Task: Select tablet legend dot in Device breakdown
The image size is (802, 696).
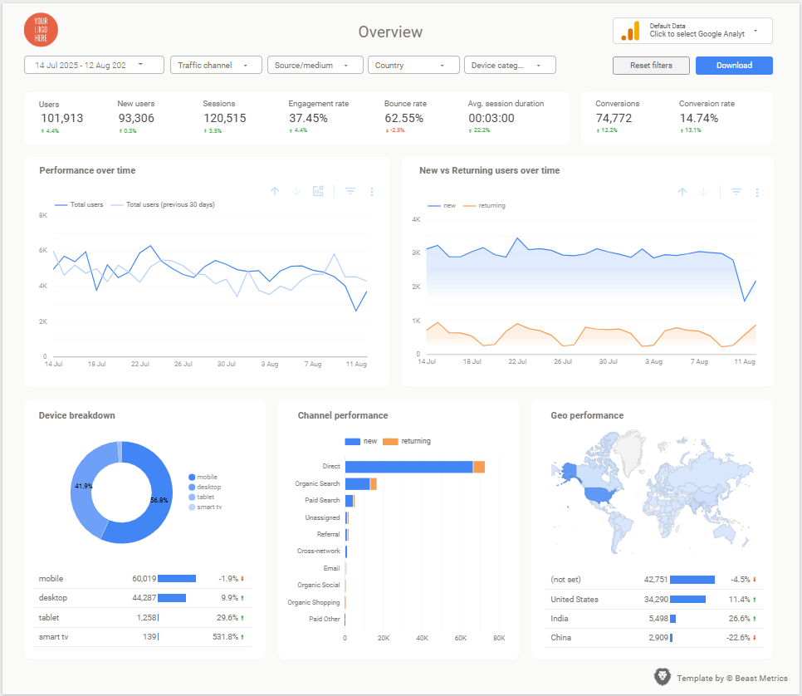Action: click(192, 497)
